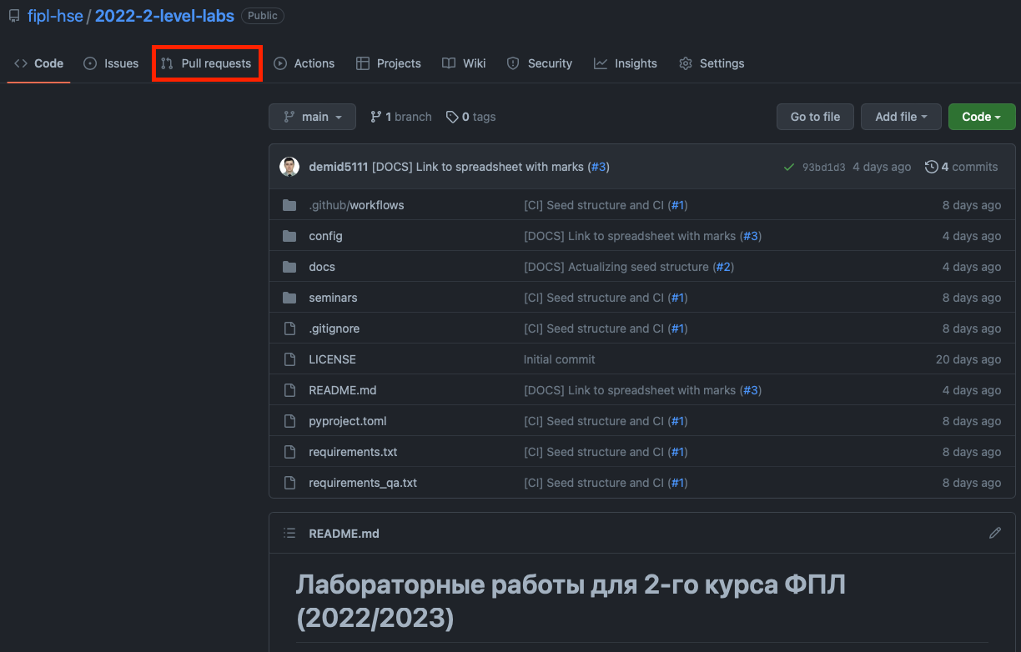Screen dimensions: 1021x652
Task: Open latest commit message Link to spreadsheet
Action: [478, 167]
